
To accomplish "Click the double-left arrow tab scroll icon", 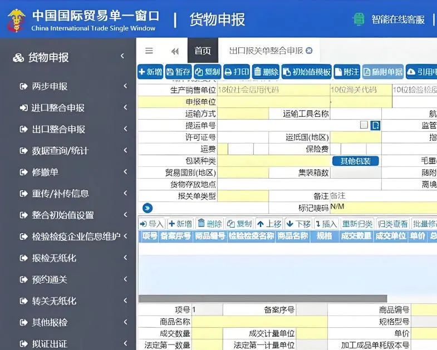I will pos(175,51).
